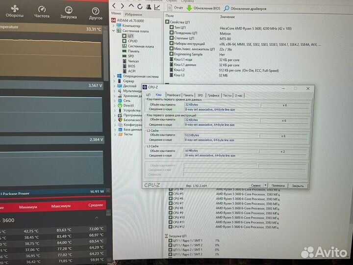Open the Mainboard tab in CPU-Z

point(174,95)
